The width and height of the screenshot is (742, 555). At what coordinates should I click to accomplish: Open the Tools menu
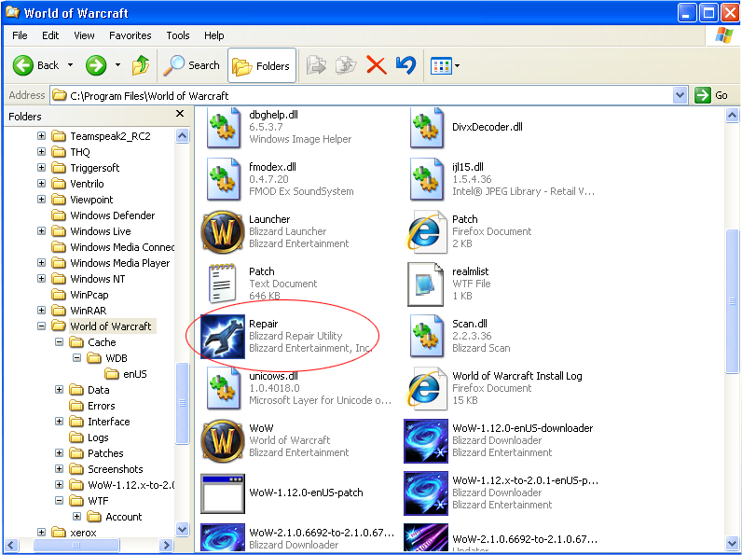[x=178, y=35]
